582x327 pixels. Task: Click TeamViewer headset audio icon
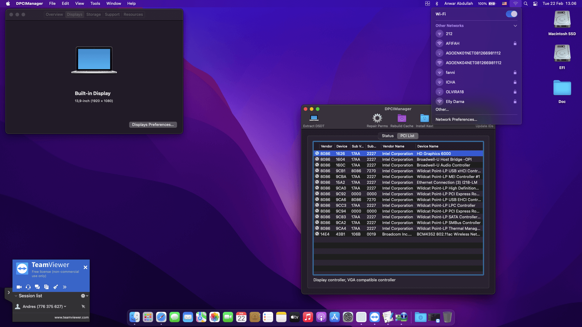coord(28,287)
